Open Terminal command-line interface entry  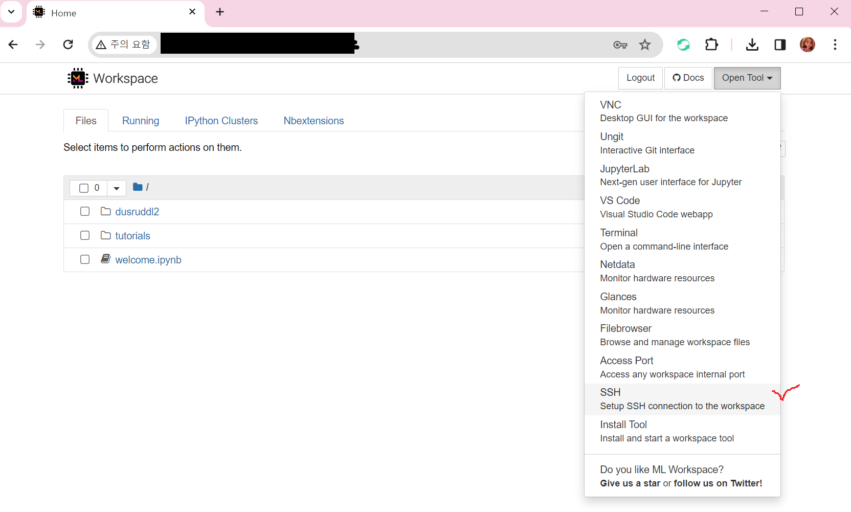coord(682,239)
